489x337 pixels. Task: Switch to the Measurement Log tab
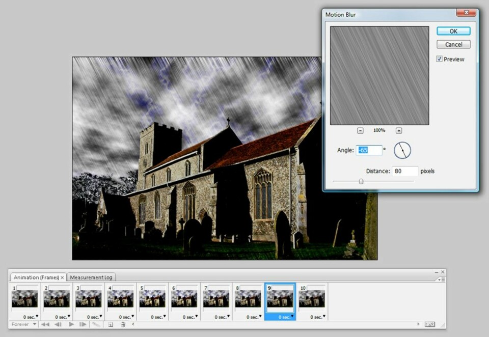[x=92, y=277]
